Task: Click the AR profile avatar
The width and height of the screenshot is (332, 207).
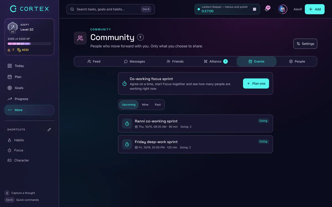Action: (x=282, y=9)
